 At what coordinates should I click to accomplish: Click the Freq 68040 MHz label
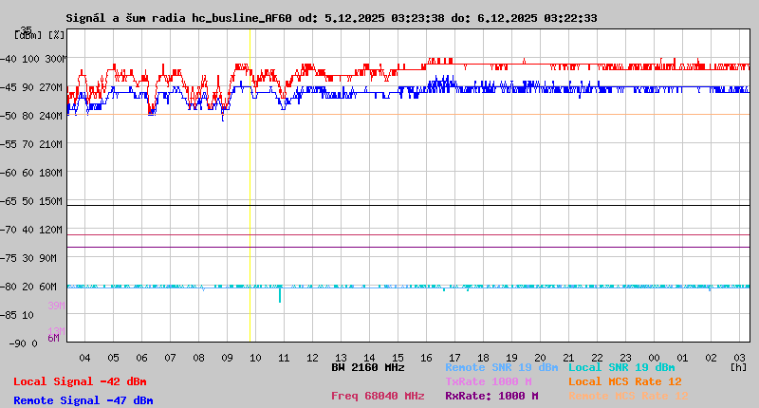tap(378, 396)
